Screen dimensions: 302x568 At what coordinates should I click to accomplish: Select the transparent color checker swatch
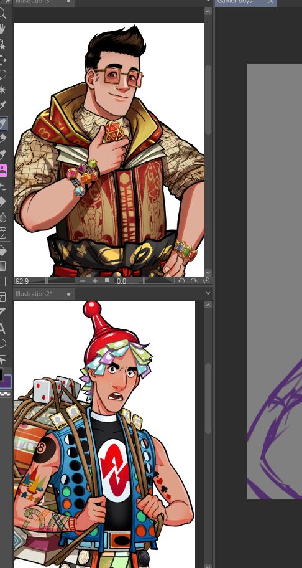(5, 394)
